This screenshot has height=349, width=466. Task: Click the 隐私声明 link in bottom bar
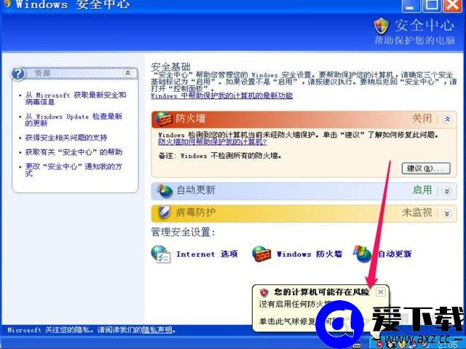pyautogui.click(x=157, y=329)
